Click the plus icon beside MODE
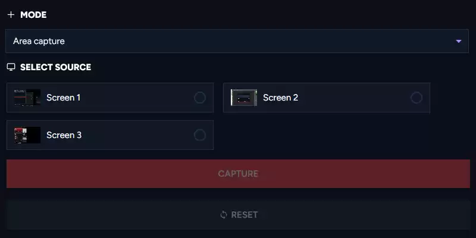 (11, 15)
